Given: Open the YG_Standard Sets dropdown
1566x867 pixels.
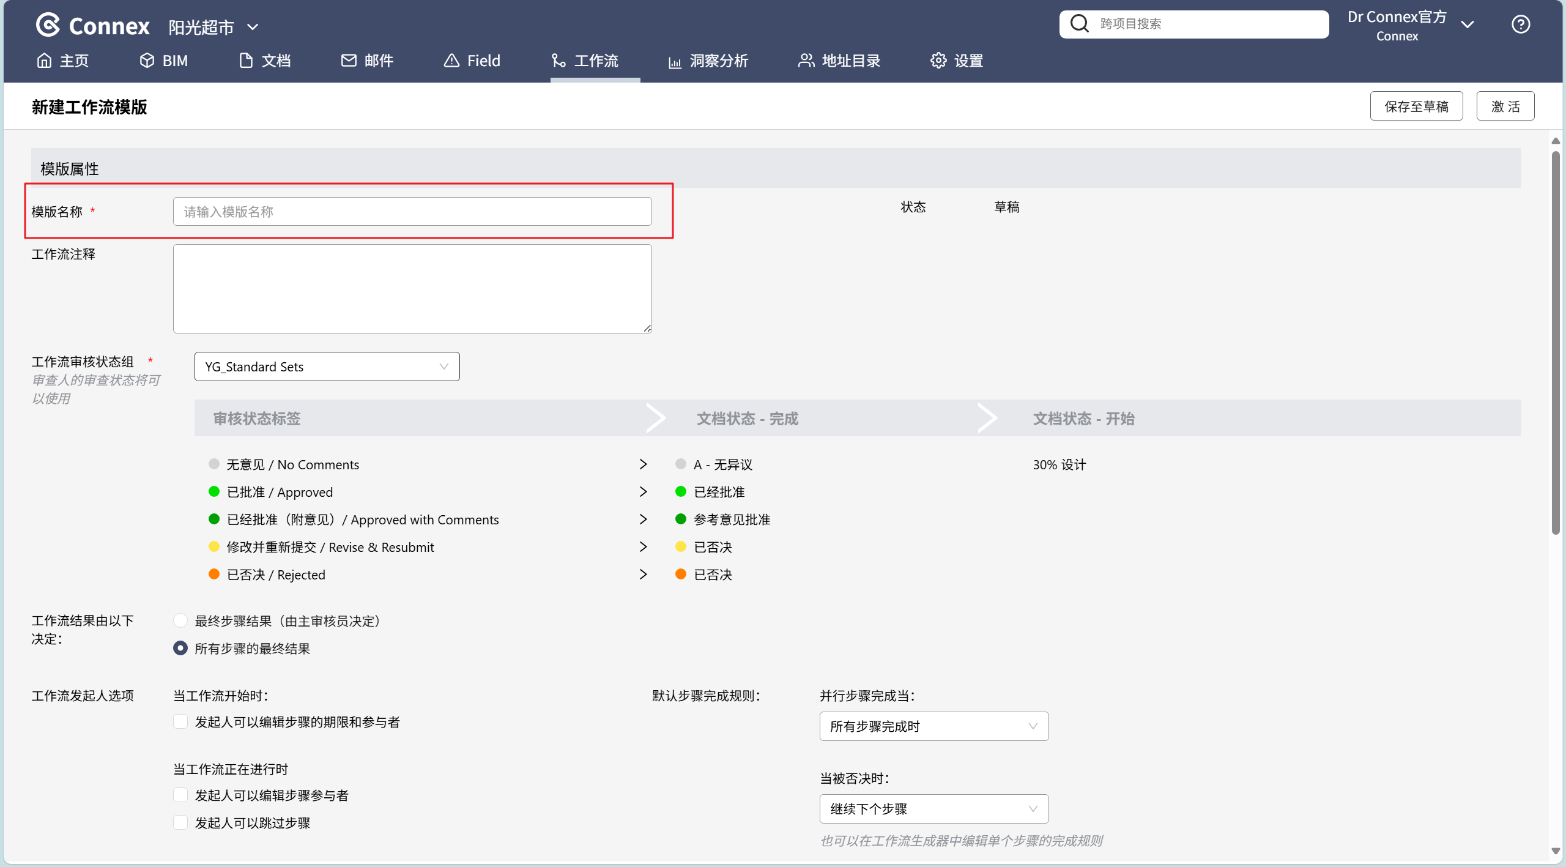Looking at the screenshot, I should click(x=327, y=367).
